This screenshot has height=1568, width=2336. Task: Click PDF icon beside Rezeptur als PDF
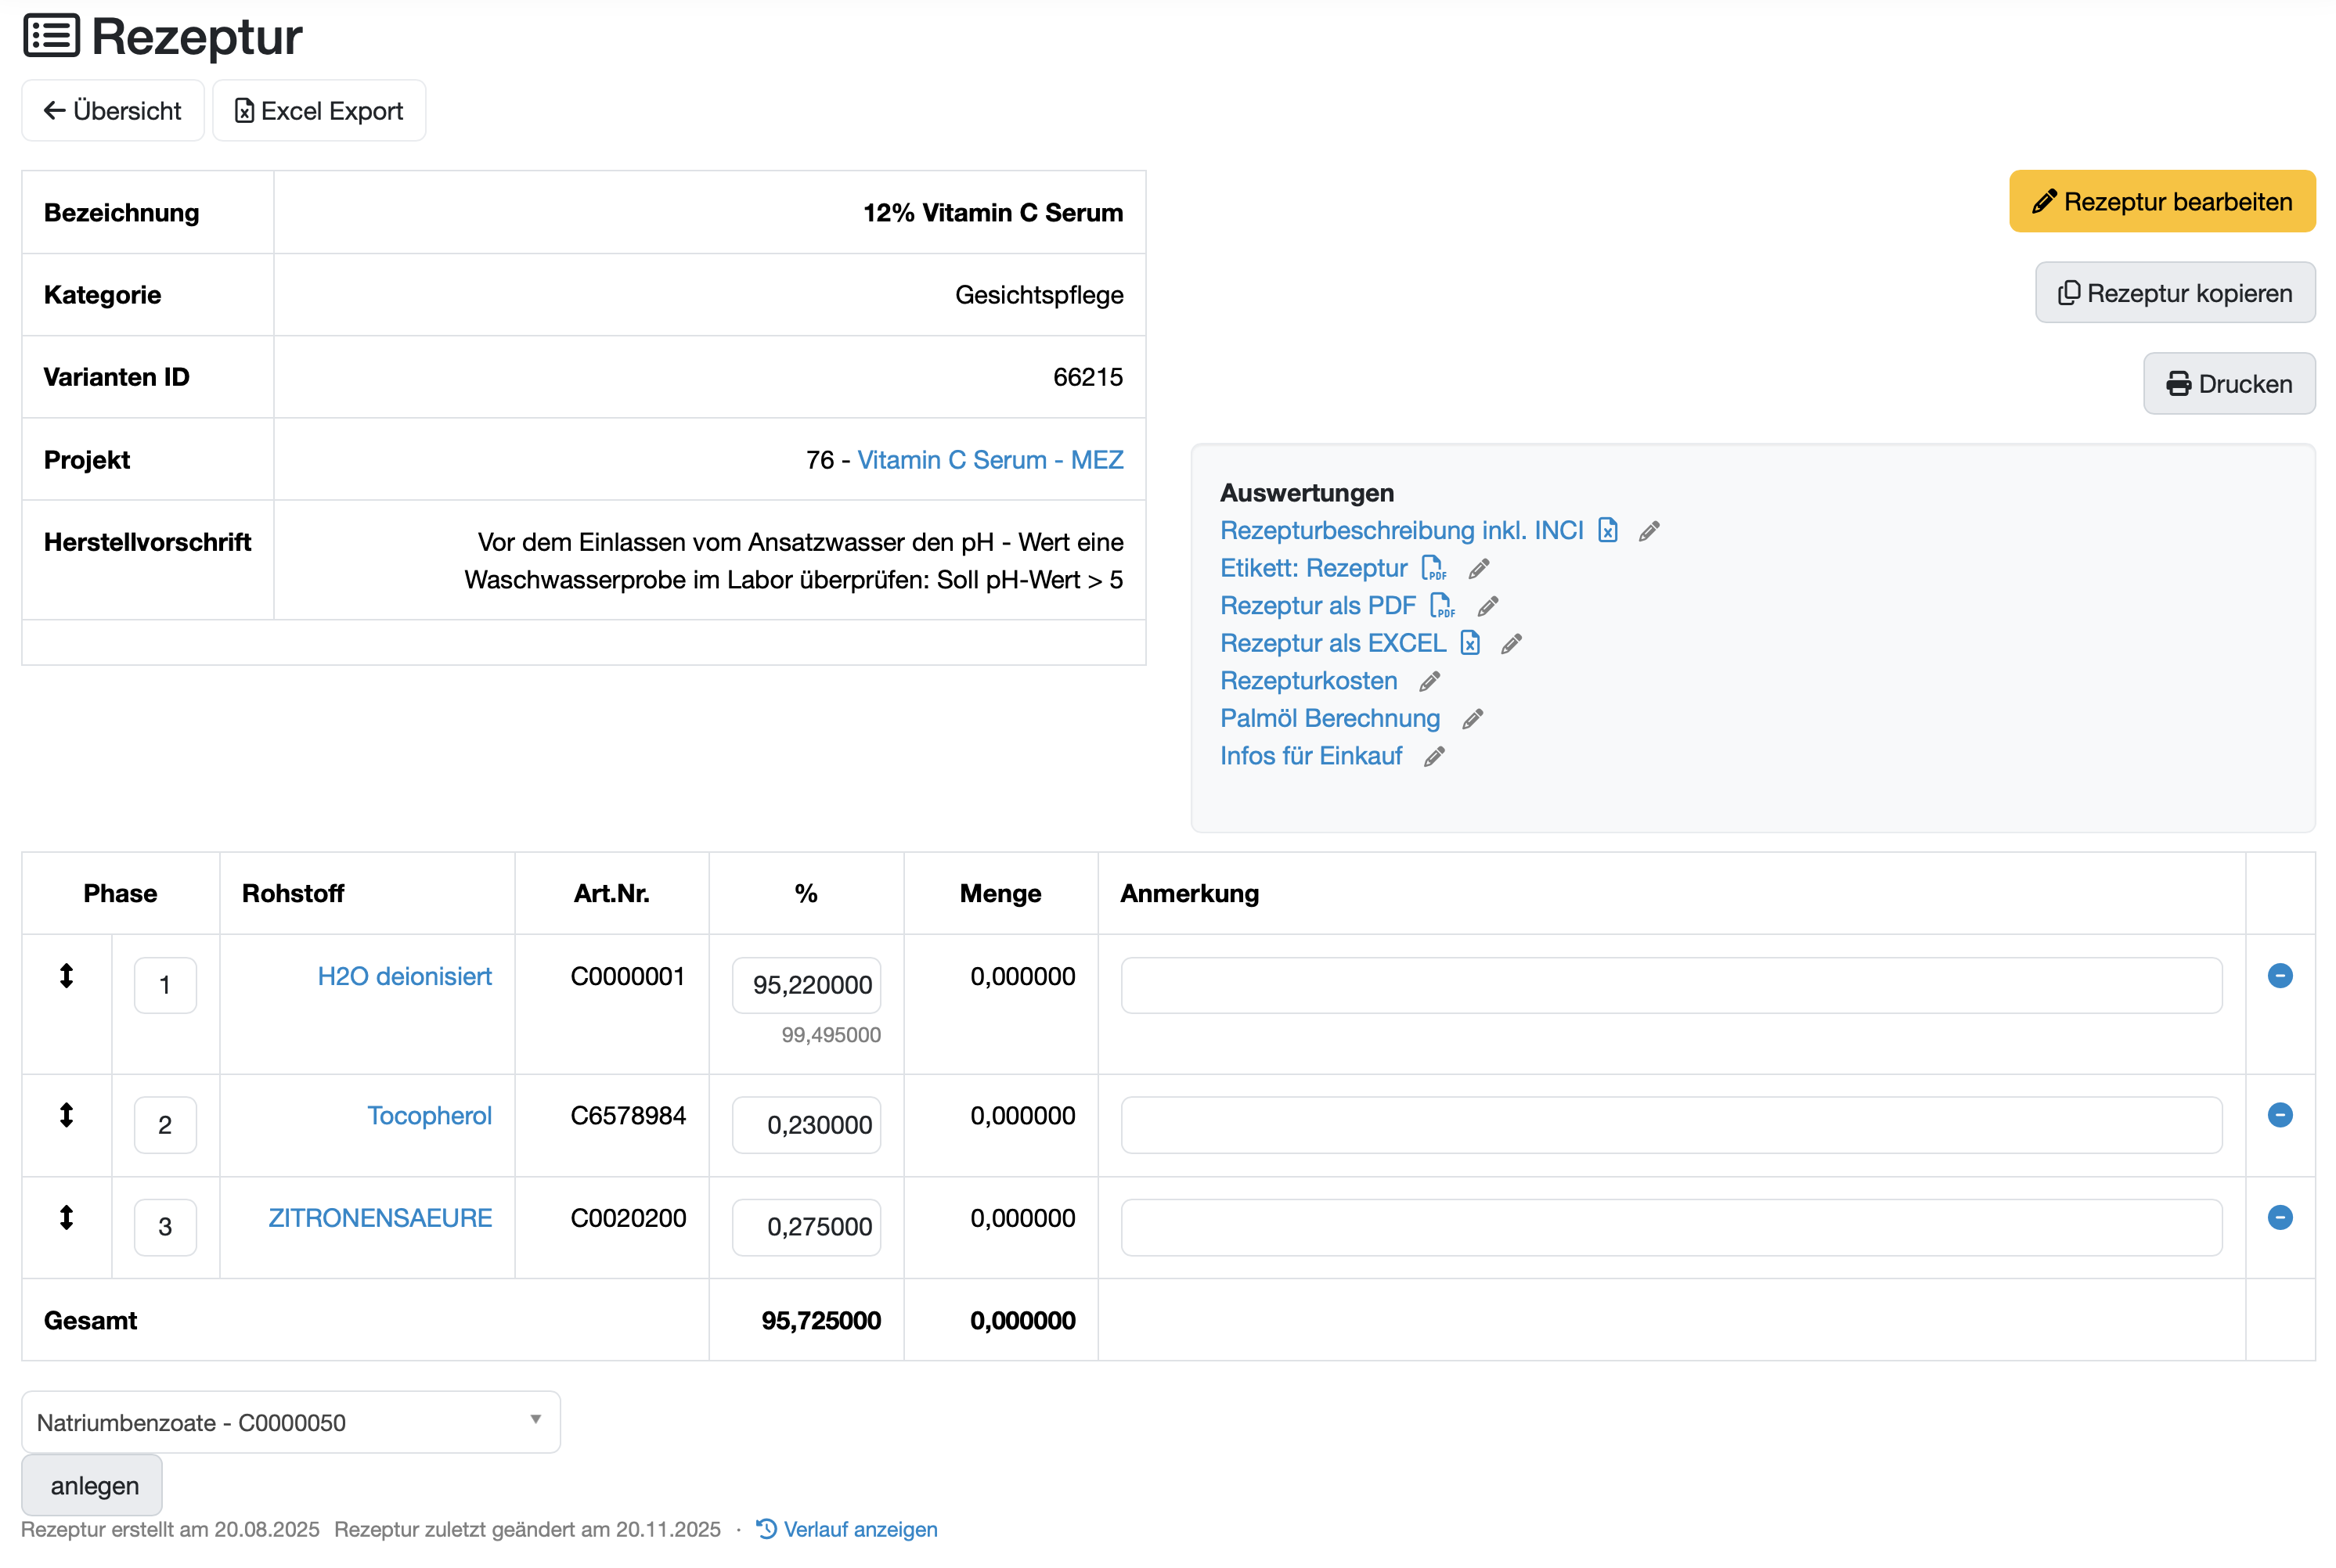point(1442,606)
